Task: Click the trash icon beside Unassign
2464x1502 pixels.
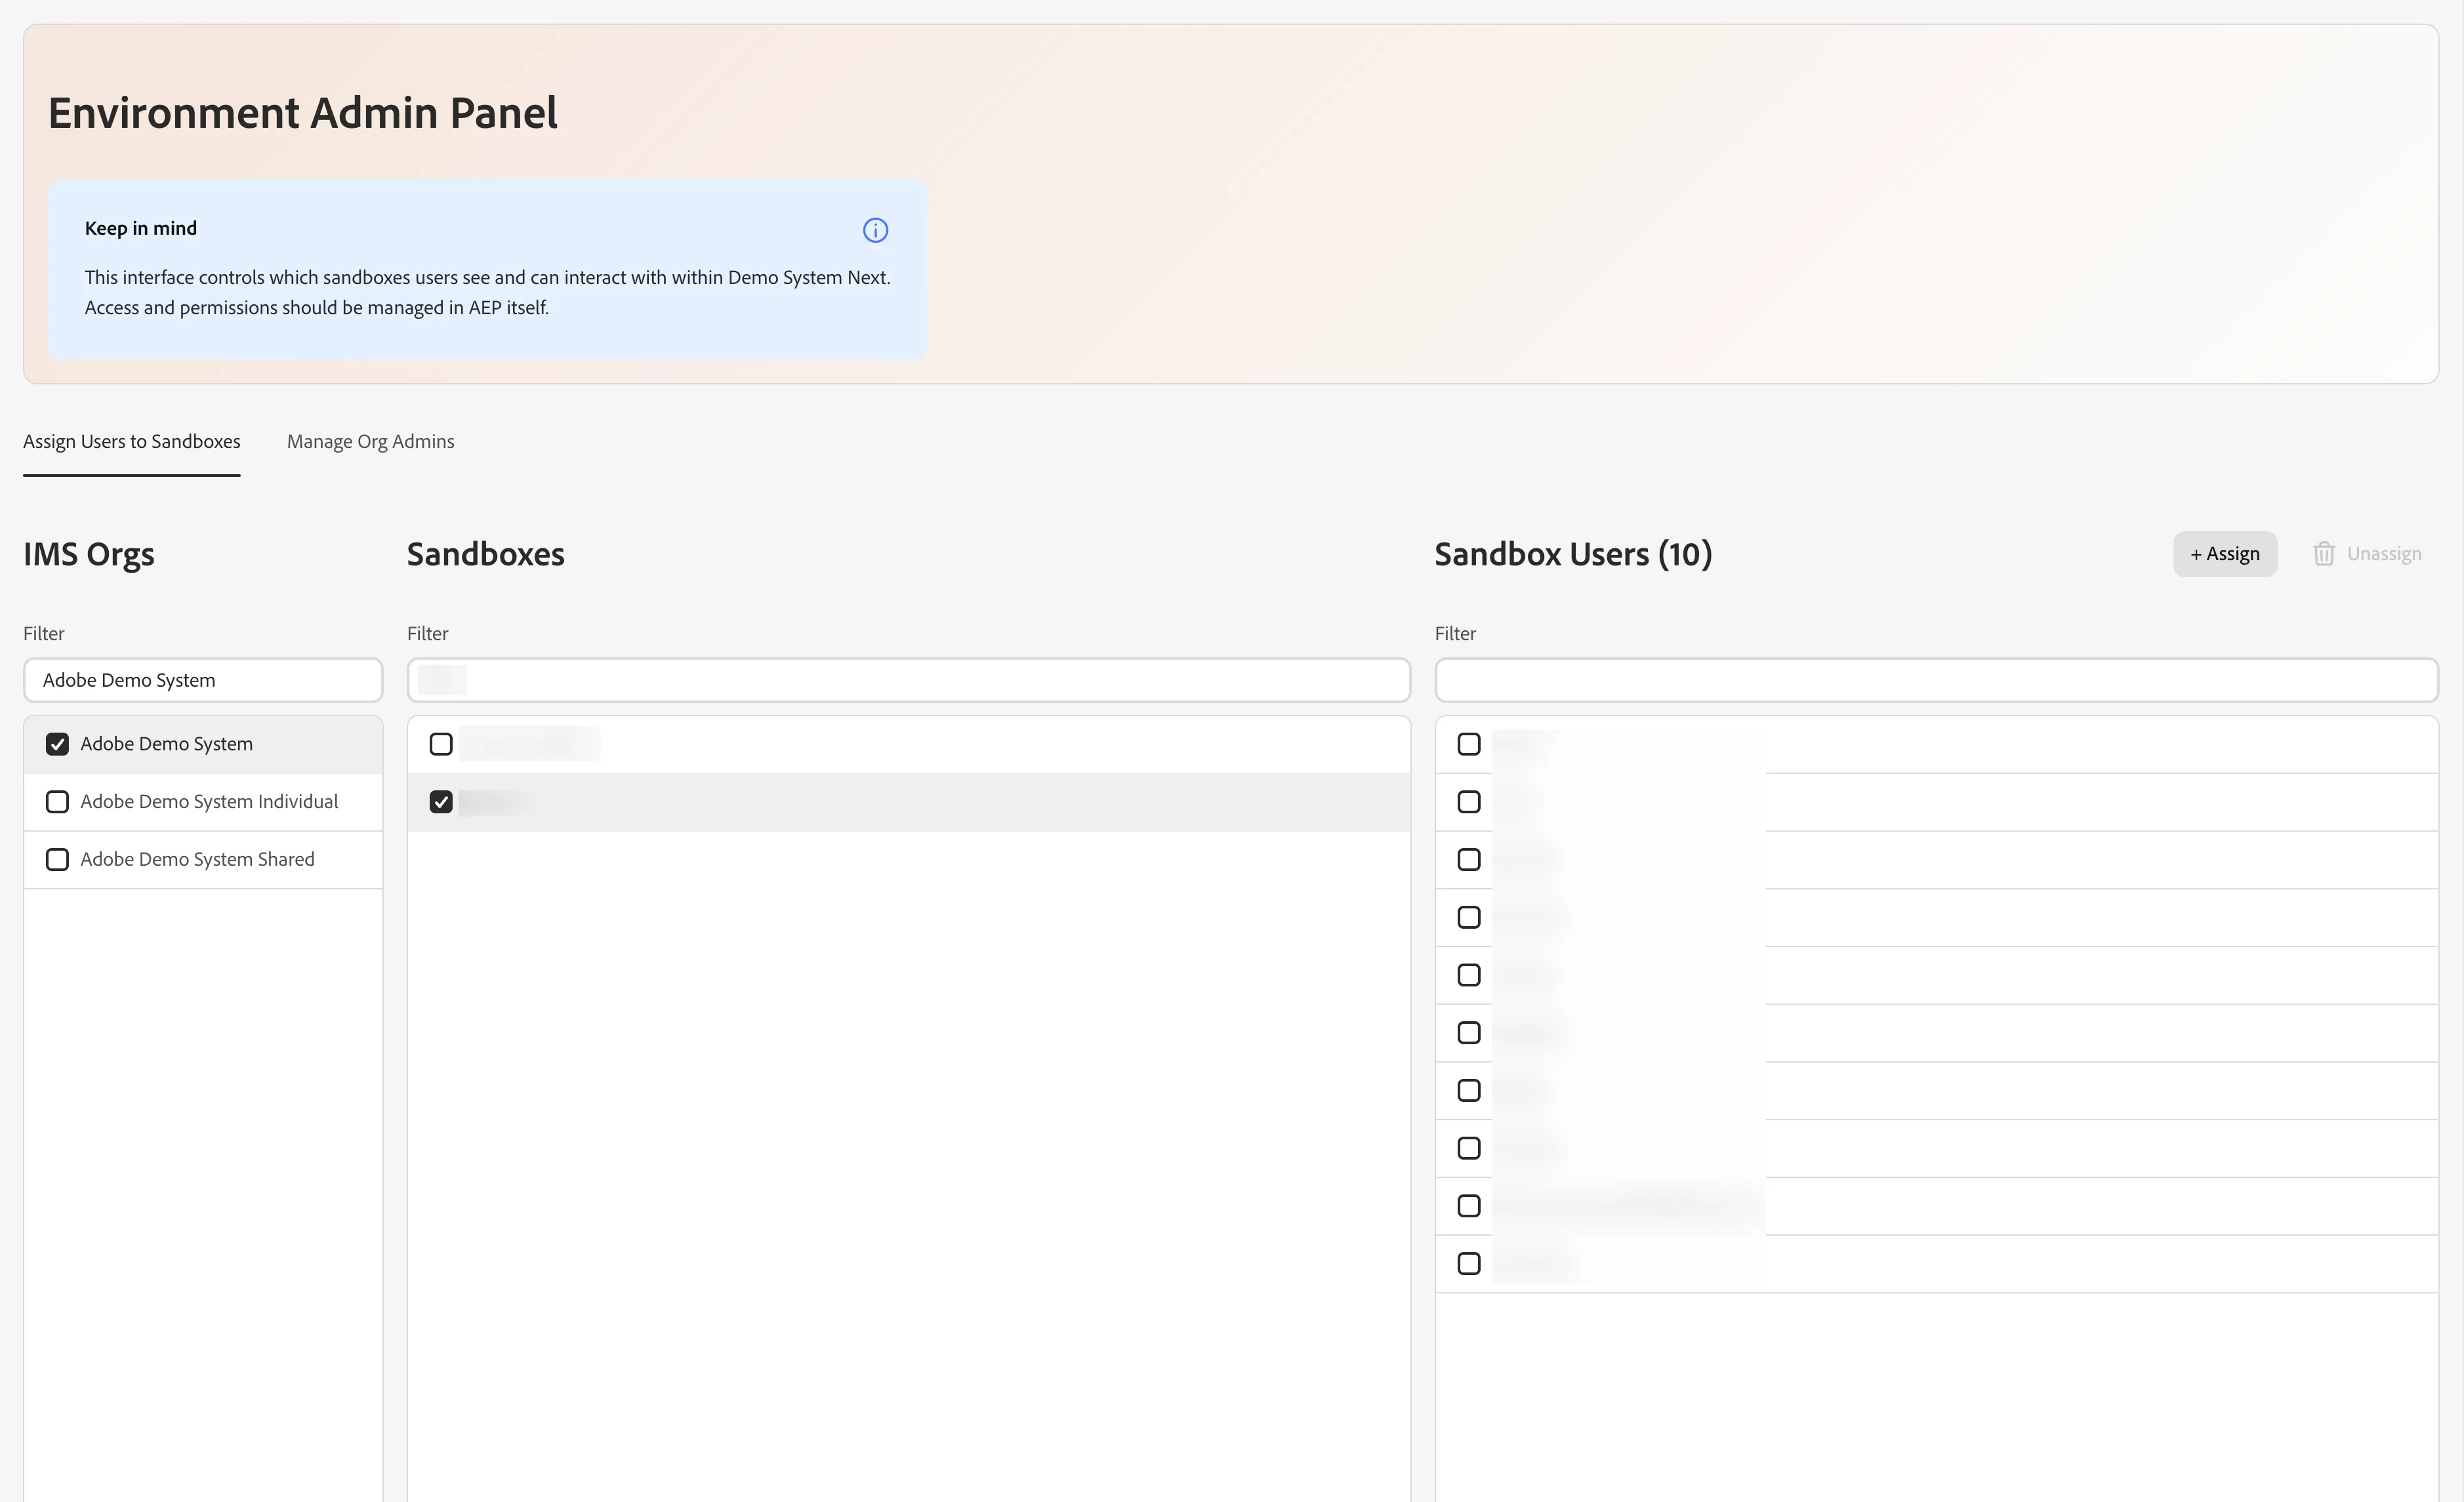Action: 2323,554
